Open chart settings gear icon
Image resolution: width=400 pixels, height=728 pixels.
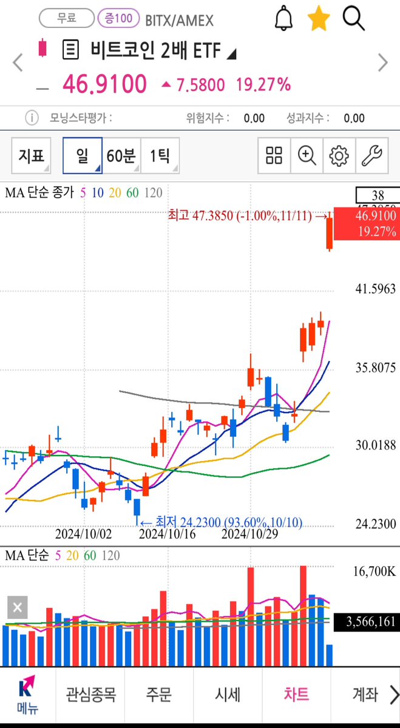[x=339, y=156]
